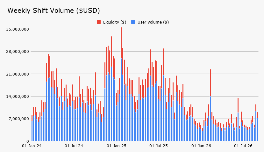Click the blue User Volume legend swatch

(133, 22)
